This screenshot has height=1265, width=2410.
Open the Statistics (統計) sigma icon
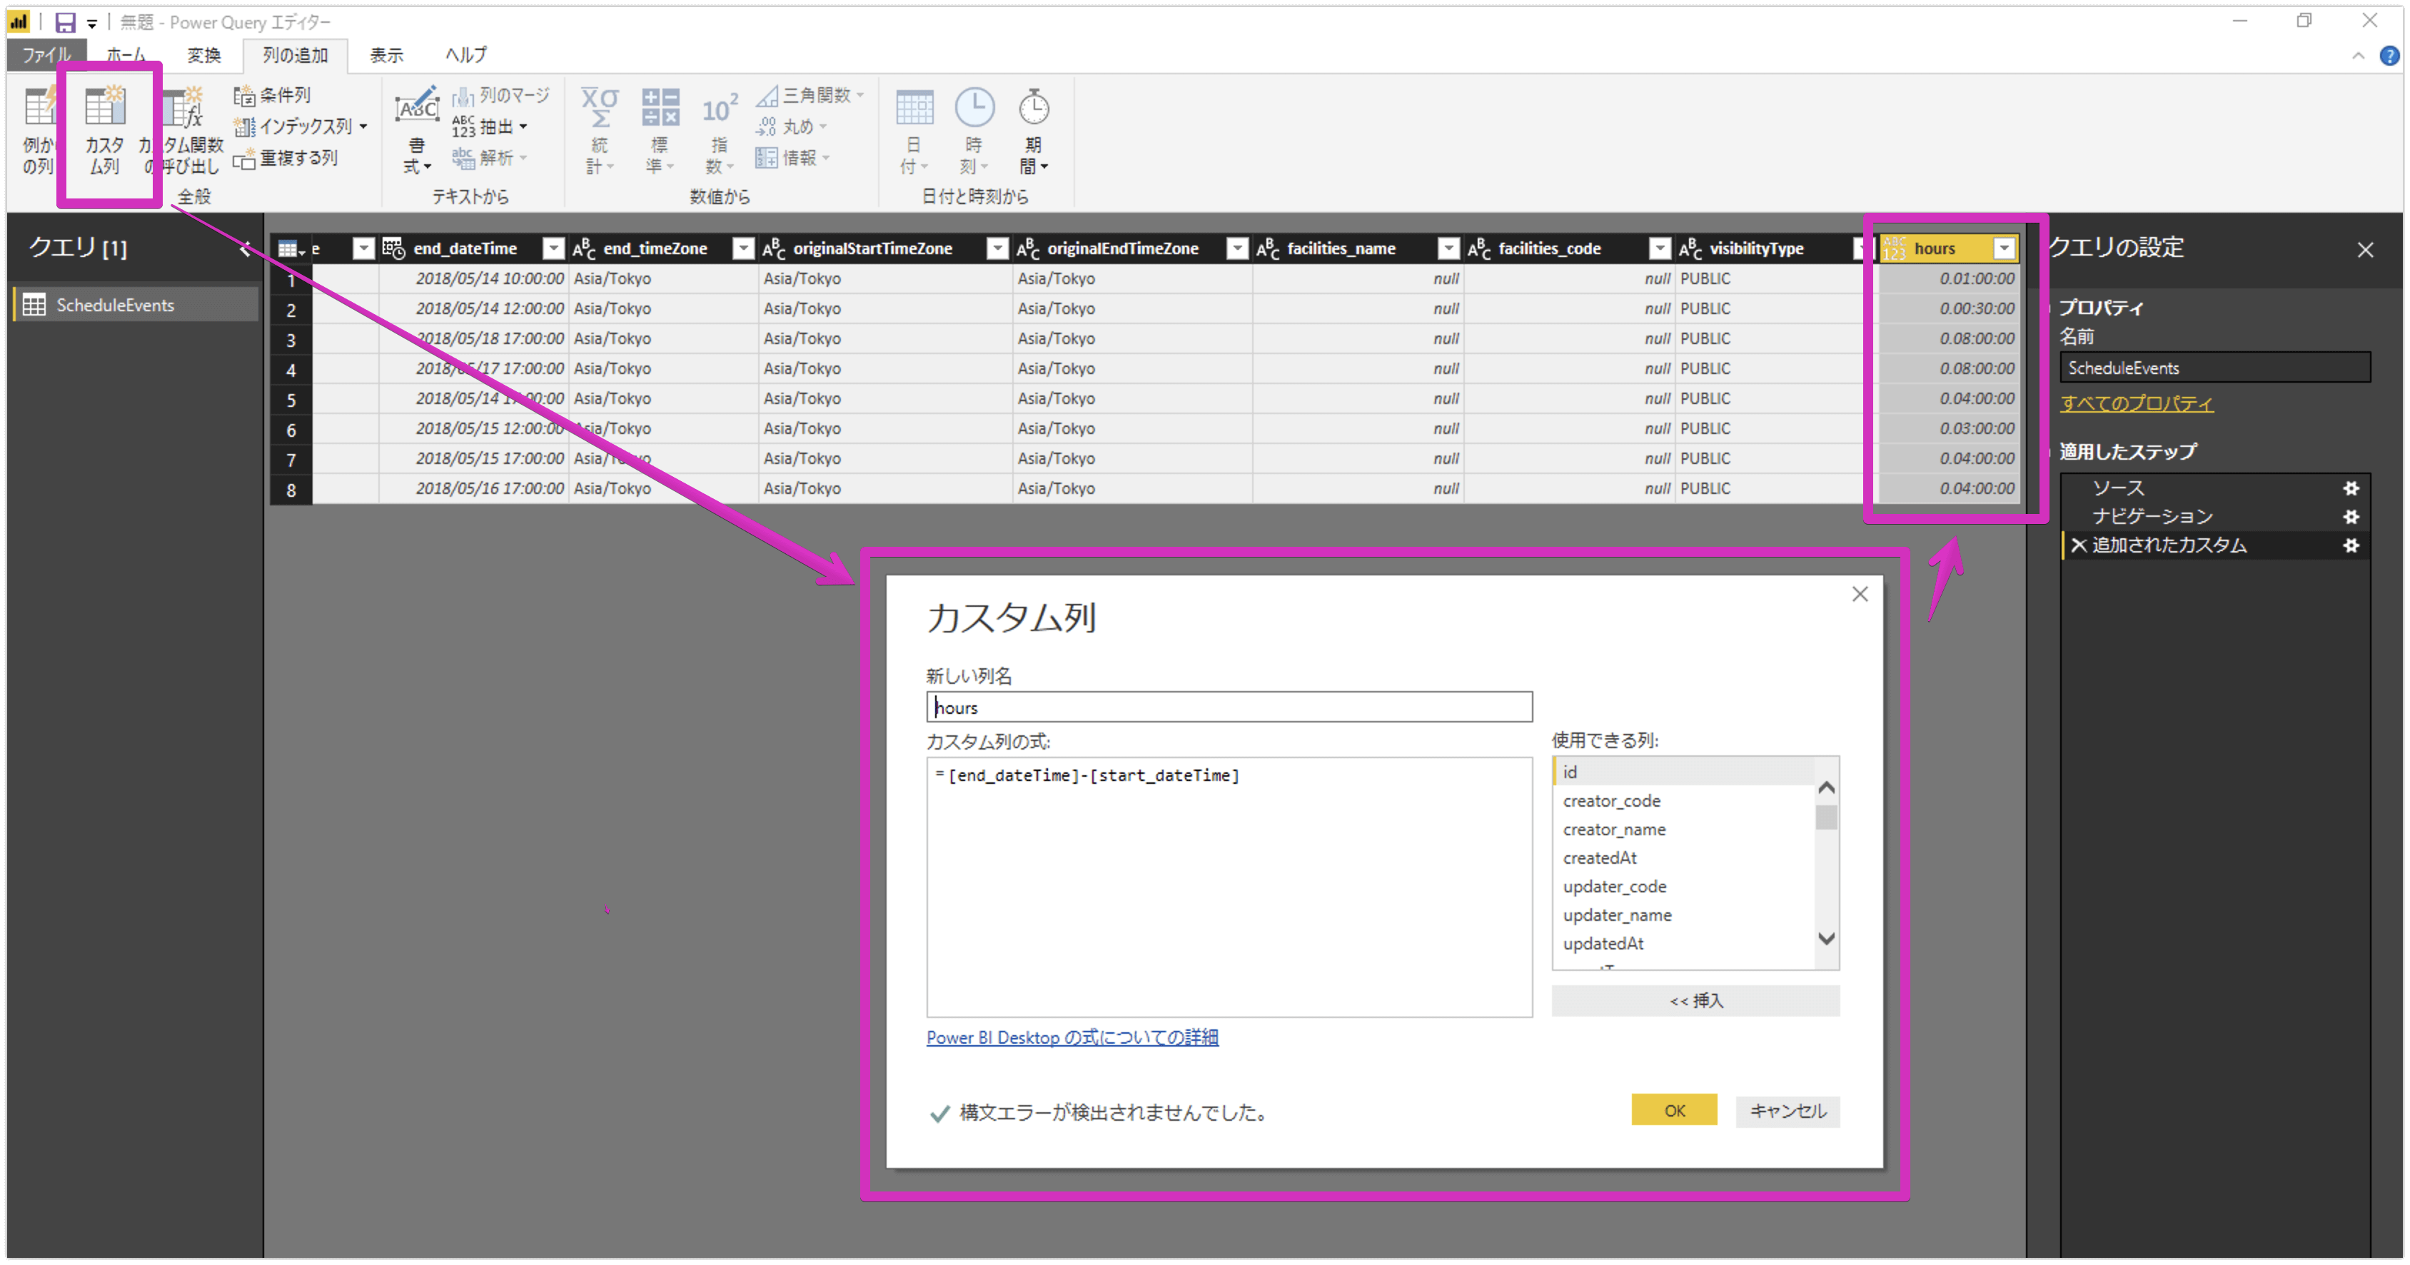[x=599, y=108]
